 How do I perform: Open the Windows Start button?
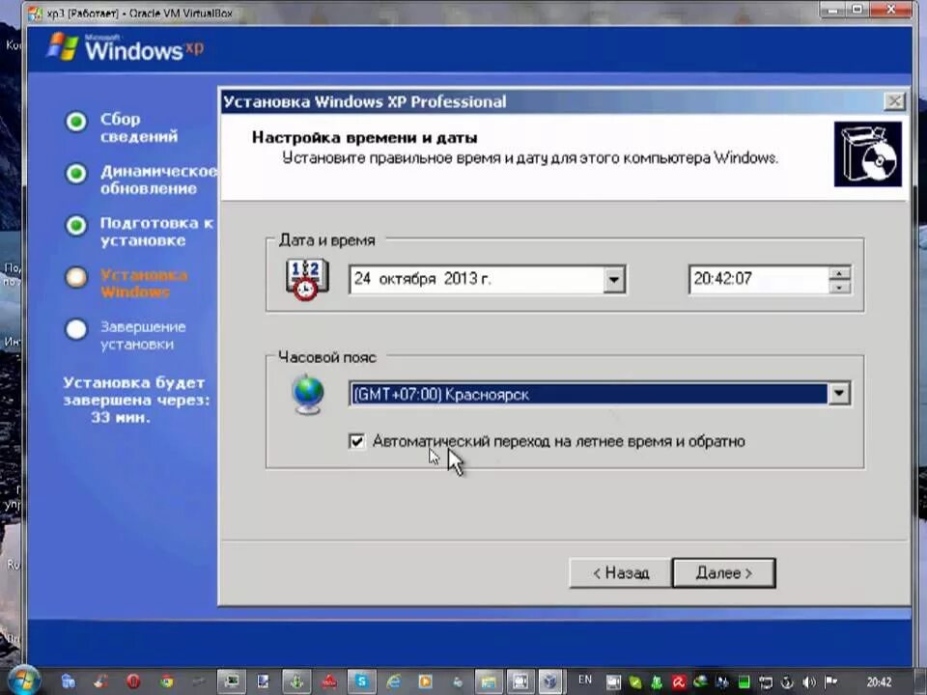point(22,681)
